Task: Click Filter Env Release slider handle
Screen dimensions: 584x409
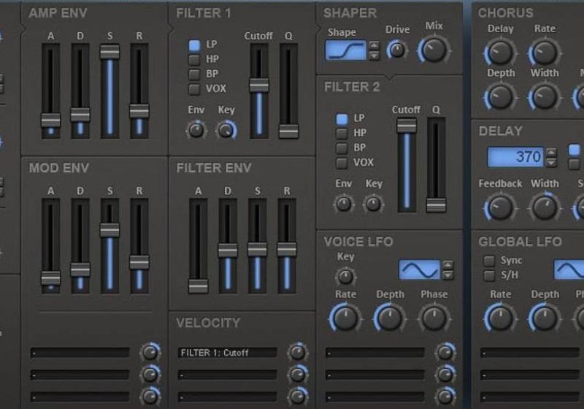Action: coord(287,249)
